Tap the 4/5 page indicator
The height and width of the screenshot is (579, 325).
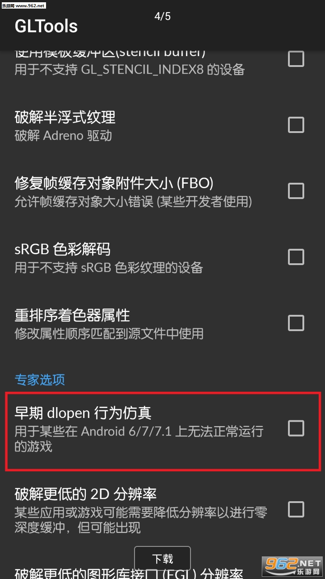162,17
